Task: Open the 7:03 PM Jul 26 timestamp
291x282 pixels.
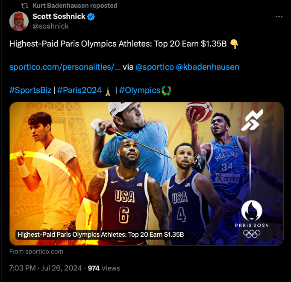Action: [46, 268]
